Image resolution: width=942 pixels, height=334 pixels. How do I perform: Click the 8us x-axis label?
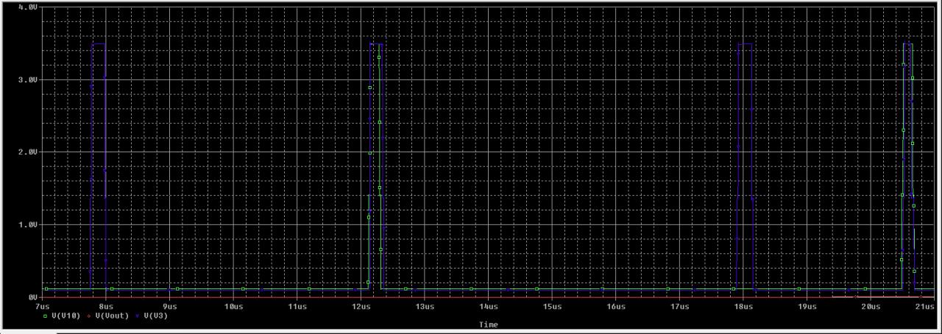tap(106, 306)
